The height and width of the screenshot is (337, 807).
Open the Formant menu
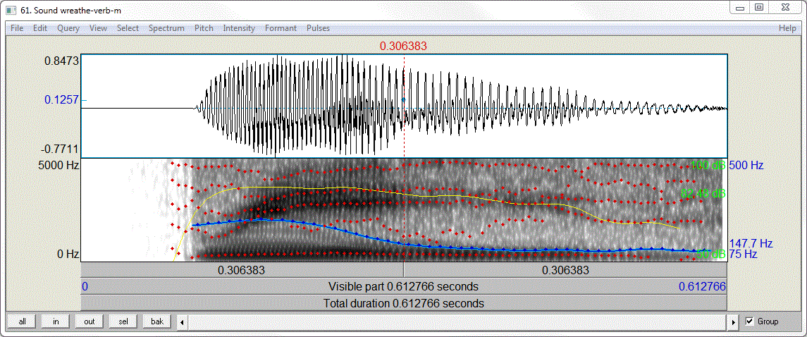(281, 28)
